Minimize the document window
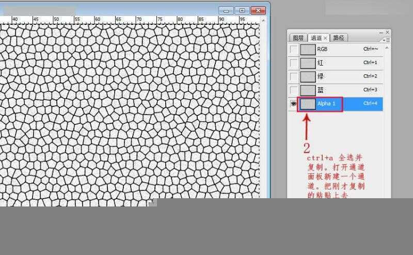This screenshot has width=413, height=255. click(226, 10)
